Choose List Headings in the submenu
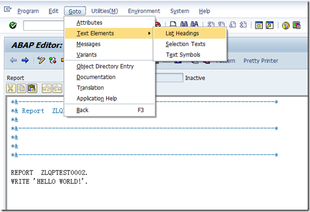310x212 pixels. 190,33
